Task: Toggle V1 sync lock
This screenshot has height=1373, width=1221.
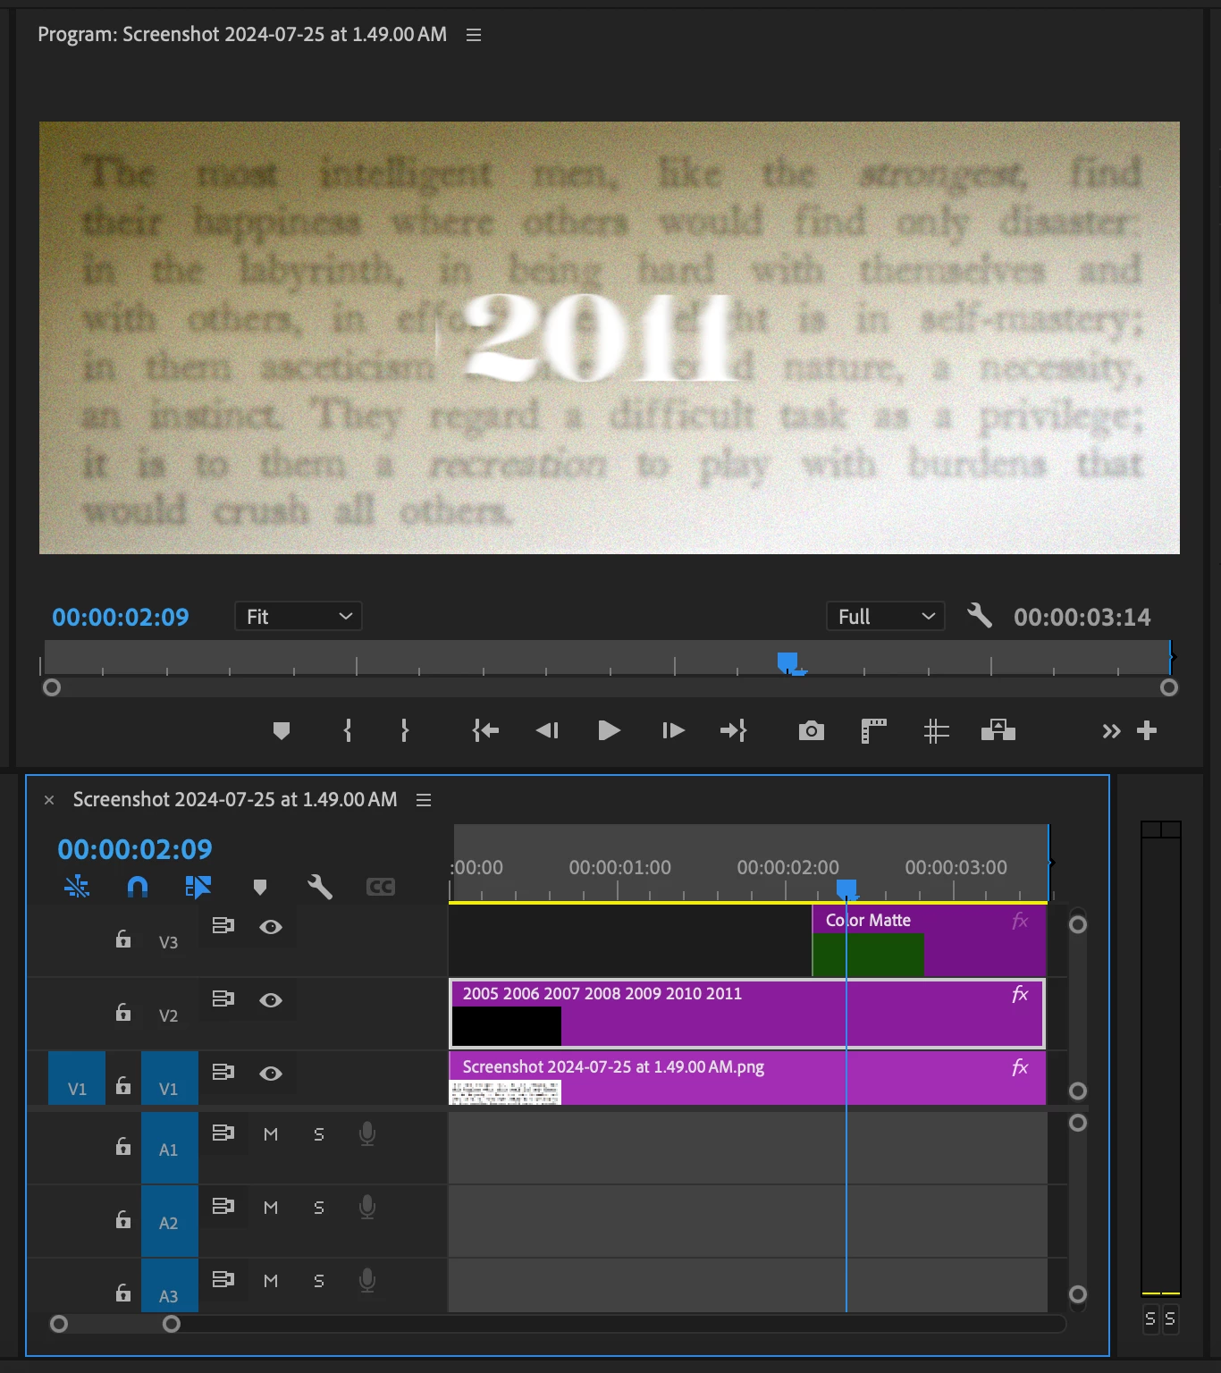Action: click(223, 1072)
